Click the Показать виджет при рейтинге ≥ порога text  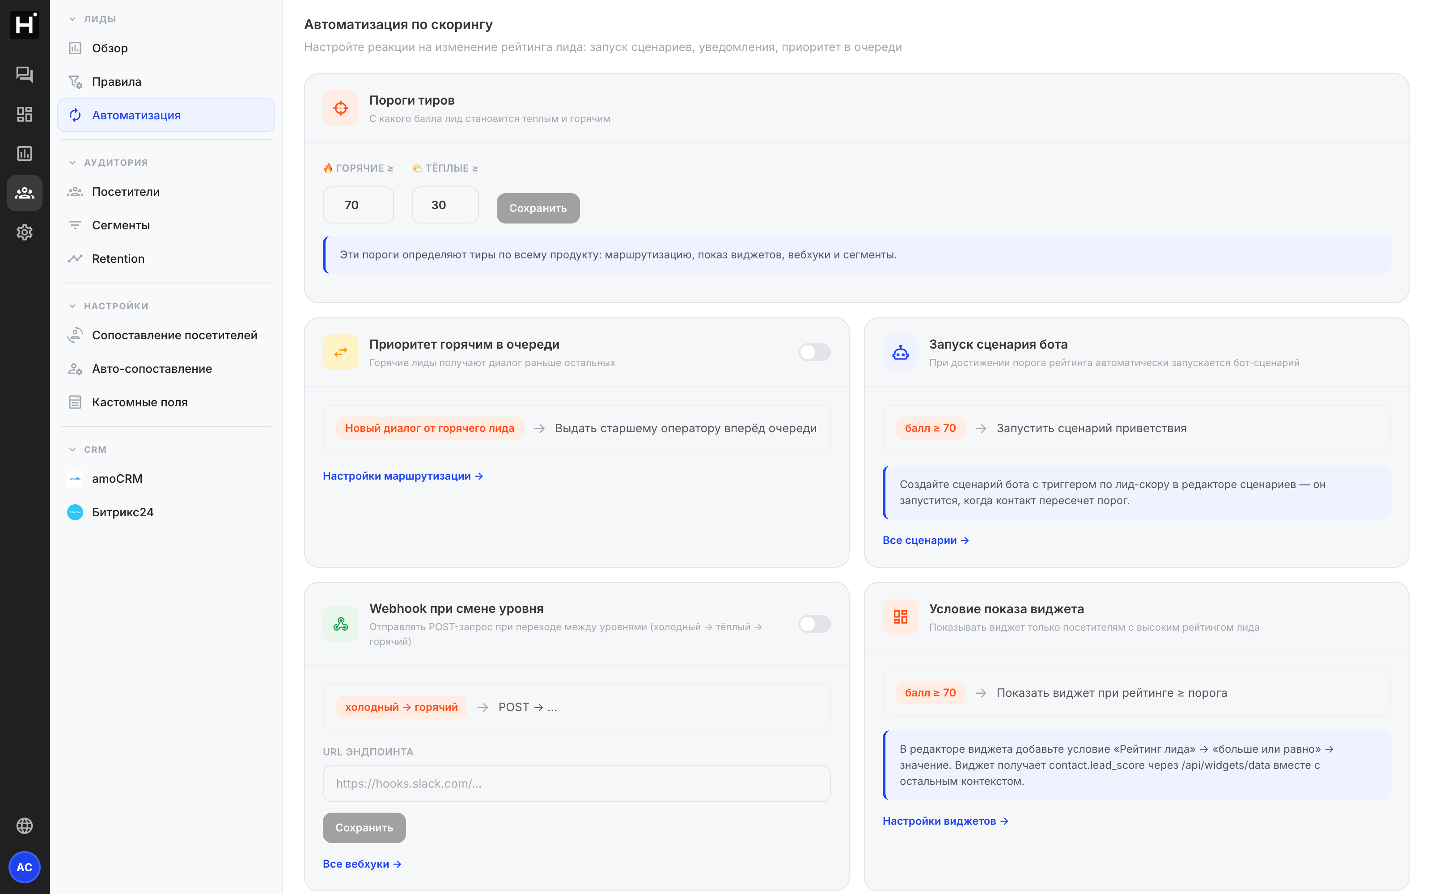[x=1112, y=693]
